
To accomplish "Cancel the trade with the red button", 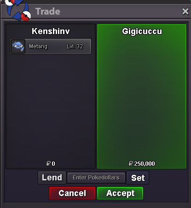I will click(x=72, y=193).
